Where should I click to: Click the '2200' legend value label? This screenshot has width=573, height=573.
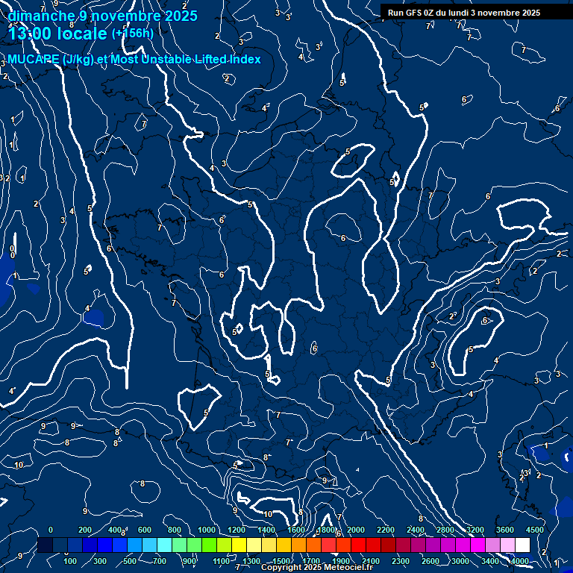386,530
